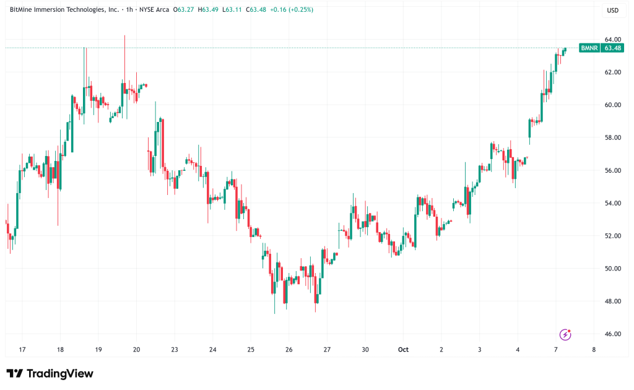Image resolution: width=634 pixels, height=390 pixels.
Task: Open the USD currency selector
Action: pyautogui.click(x=613, y=10)
